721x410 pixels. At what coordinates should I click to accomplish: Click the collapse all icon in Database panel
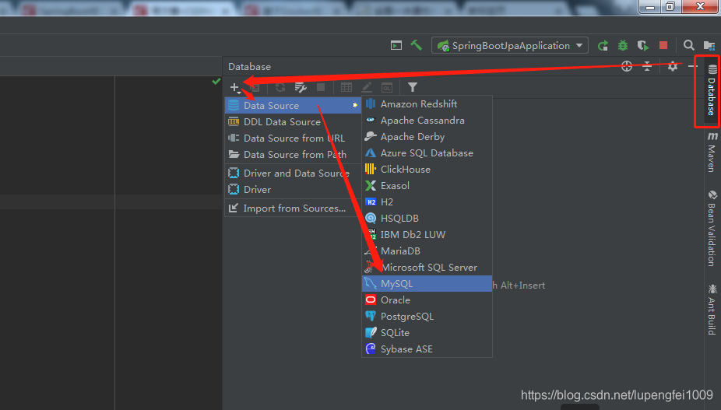tap(647, 66)
